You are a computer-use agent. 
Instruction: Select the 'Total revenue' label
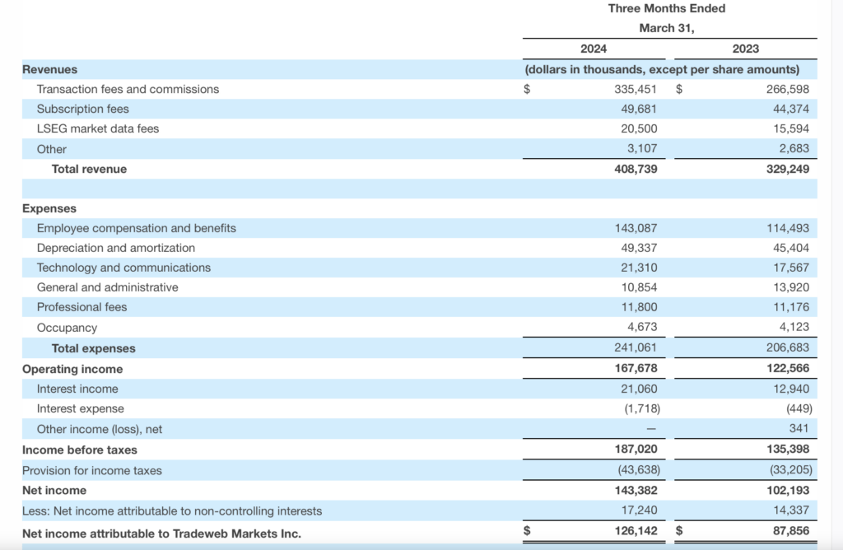coord(89,170)
